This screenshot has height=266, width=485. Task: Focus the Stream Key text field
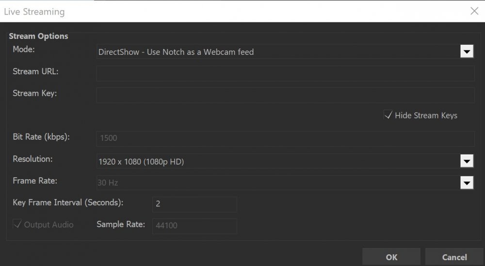click(x=285, y=95)
